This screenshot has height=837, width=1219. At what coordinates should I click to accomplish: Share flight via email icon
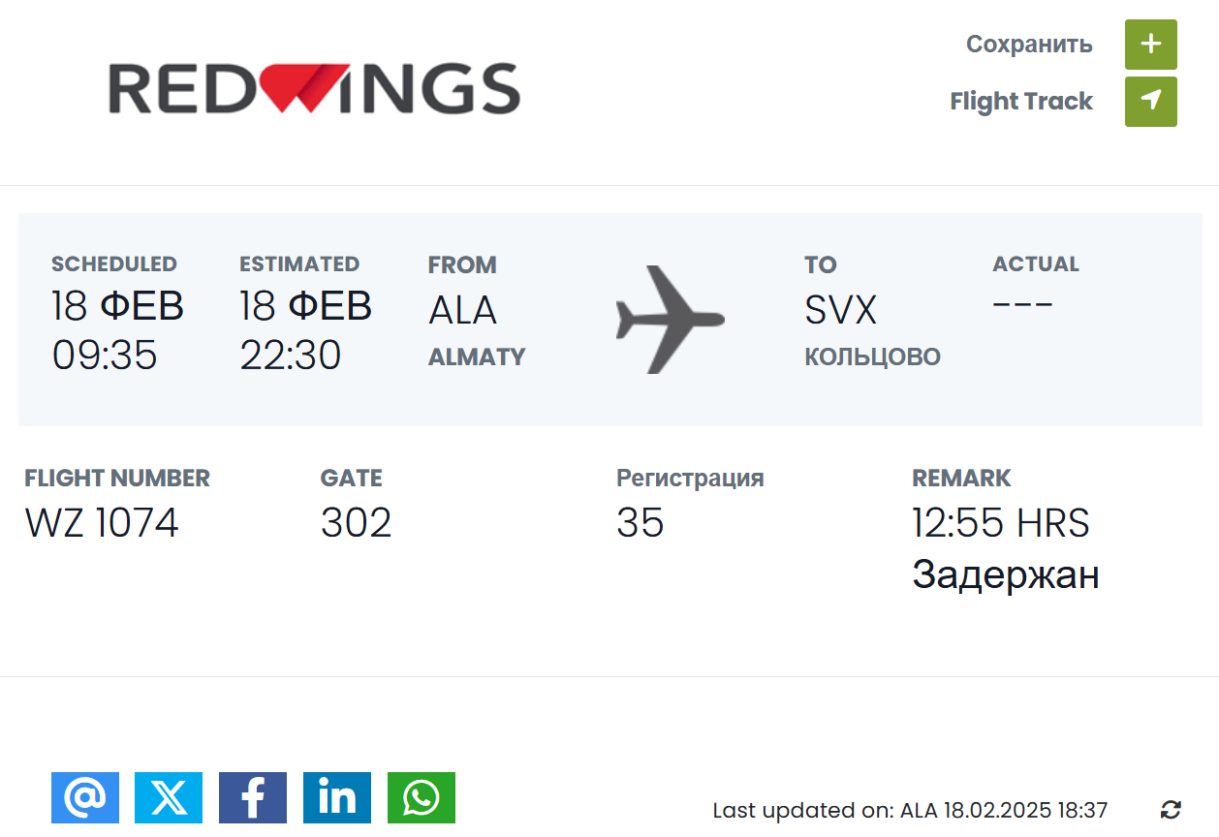coord(85,797)
